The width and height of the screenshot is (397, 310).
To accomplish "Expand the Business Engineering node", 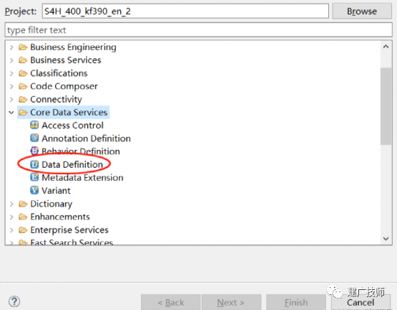I will tap(11, 47).
